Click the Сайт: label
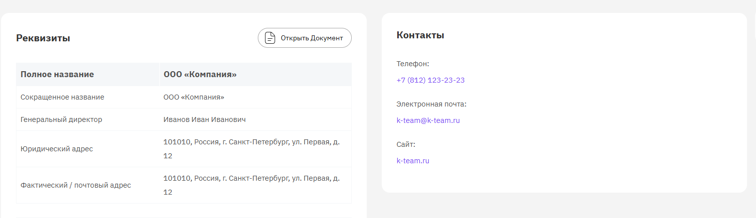The image size is (756, 218). tap(406, 144)
